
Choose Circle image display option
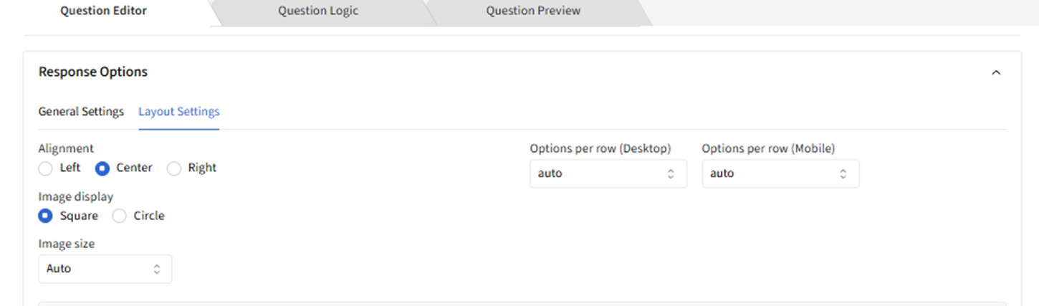(x=120, y=216)
